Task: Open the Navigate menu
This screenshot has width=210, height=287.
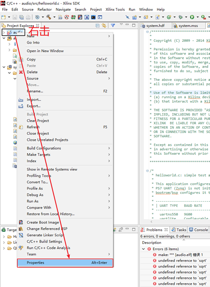Action: tap(63, 10)
